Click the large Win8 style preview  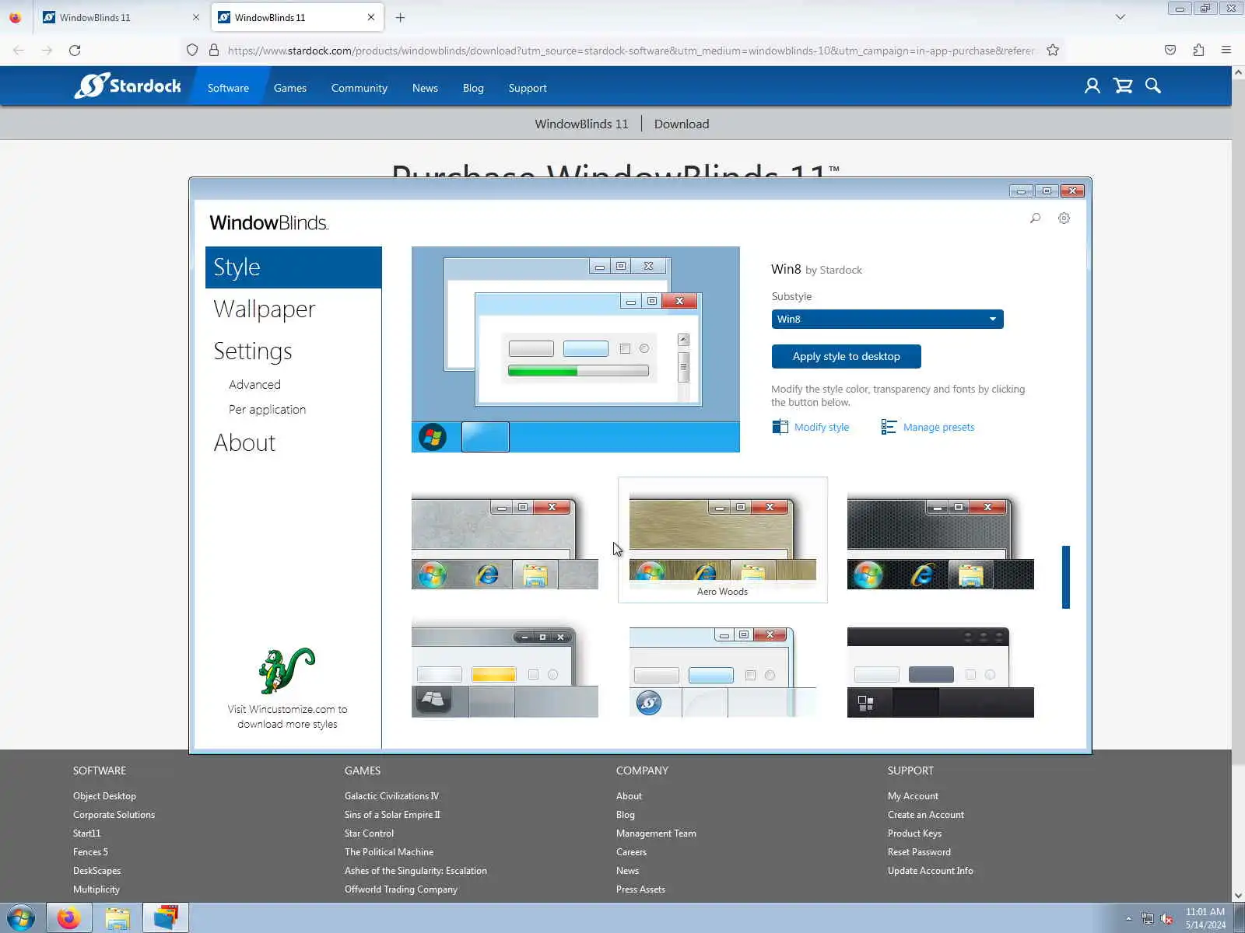(576, 349)
